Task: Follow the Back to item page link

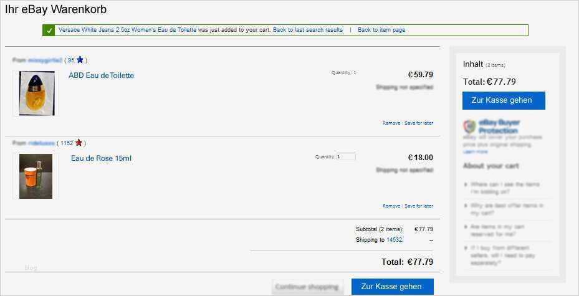Action: (x=381, y=30)
